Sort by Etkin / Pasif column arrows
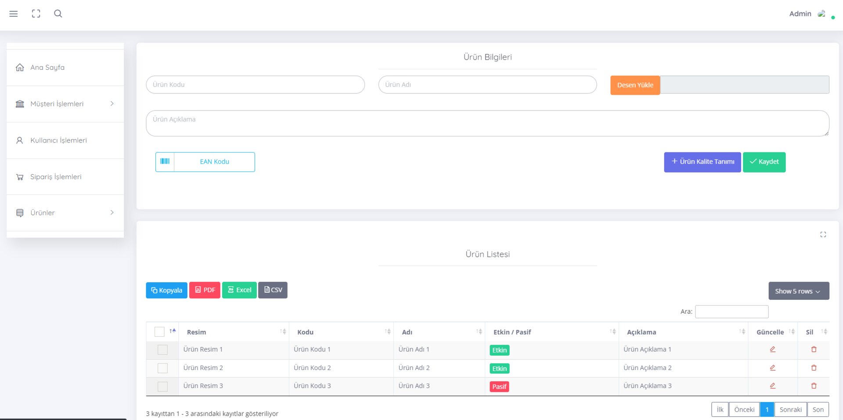The image size is (843, 420). 613,332
